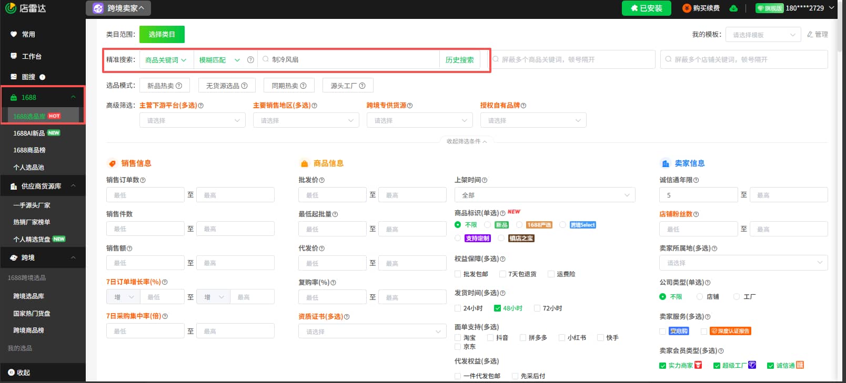Open the 主要销售地区 dropdown
Image resolution: width=846 pixels, height=383 pixels.
[x=306, y=120]
